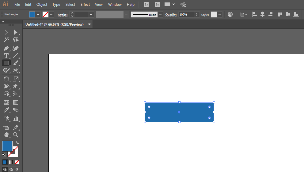Pick the Puppet Warp pin tool

(16, 86)
